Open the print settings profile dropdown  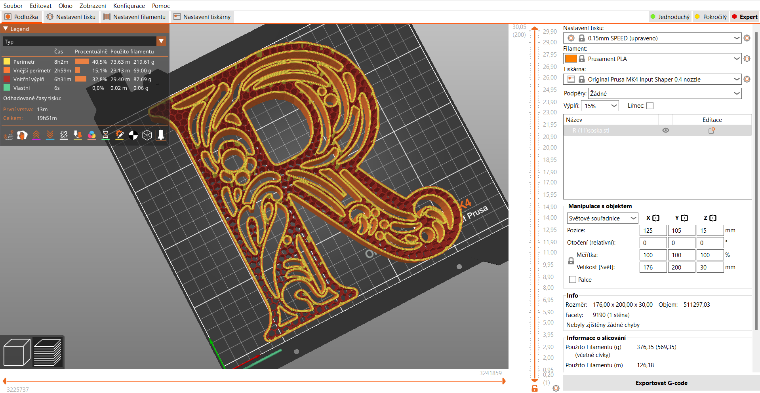point(652,38)
